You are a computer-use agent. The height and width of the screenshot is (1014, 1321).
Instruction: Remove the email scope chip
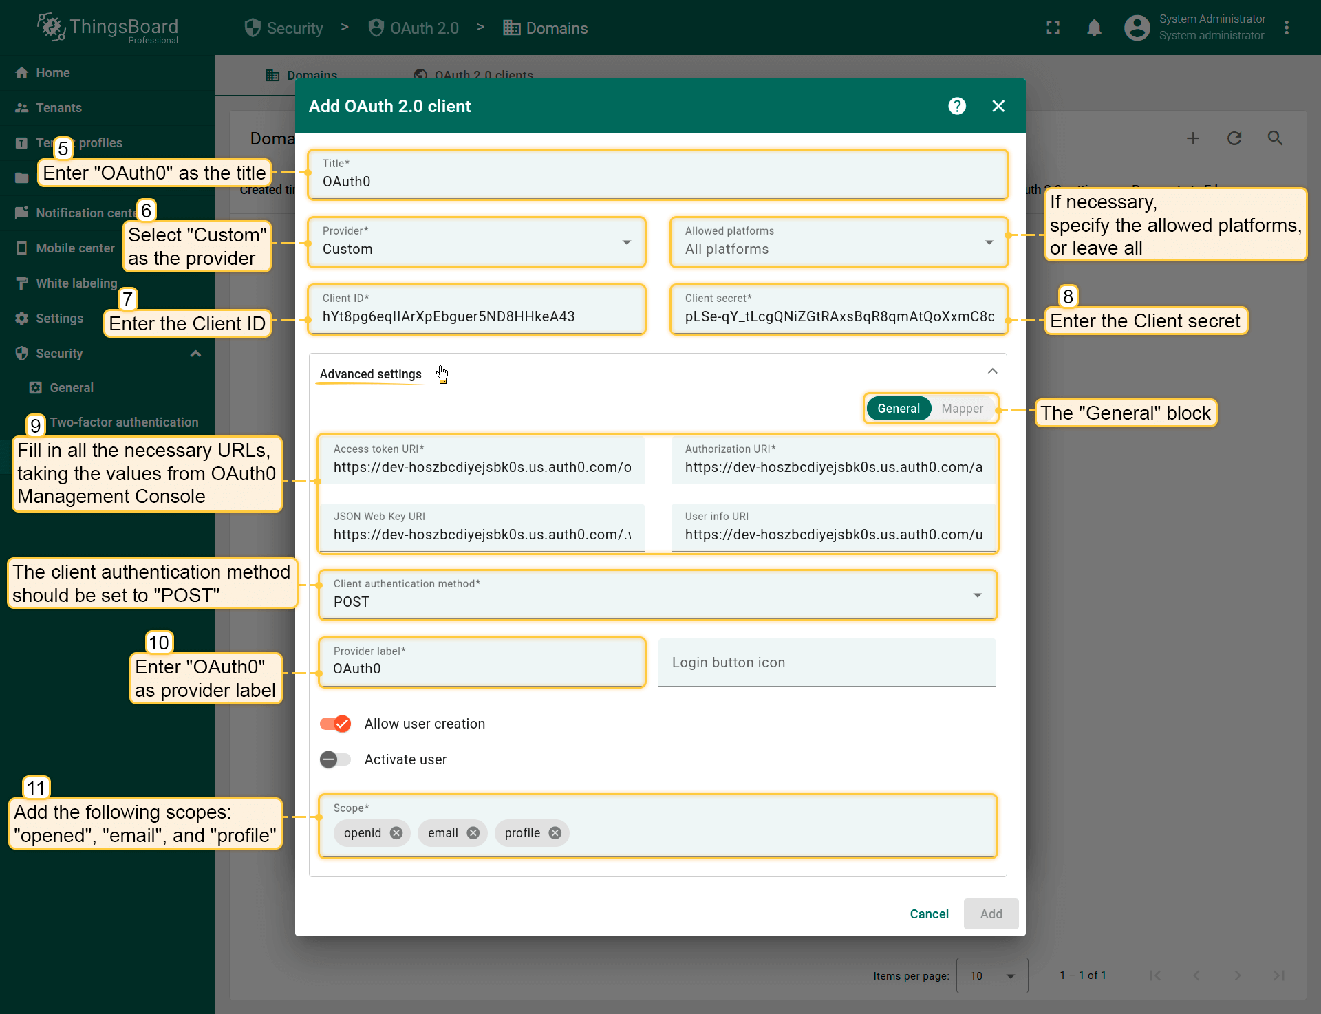pos(473,833)
